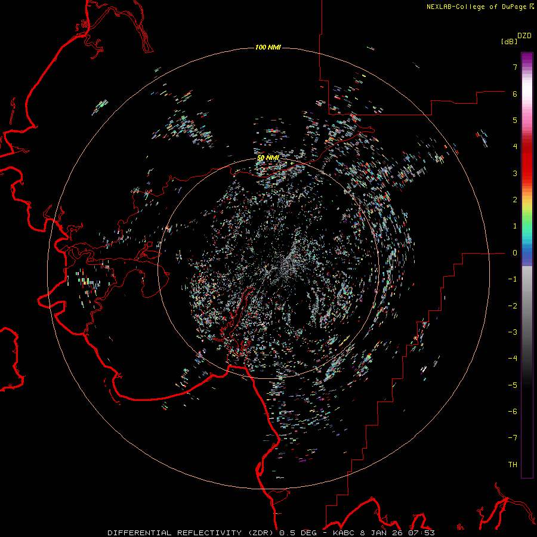Click the 4 value on color scale
The width and height of the screenshot is (537, 537).
pos(515,147)
